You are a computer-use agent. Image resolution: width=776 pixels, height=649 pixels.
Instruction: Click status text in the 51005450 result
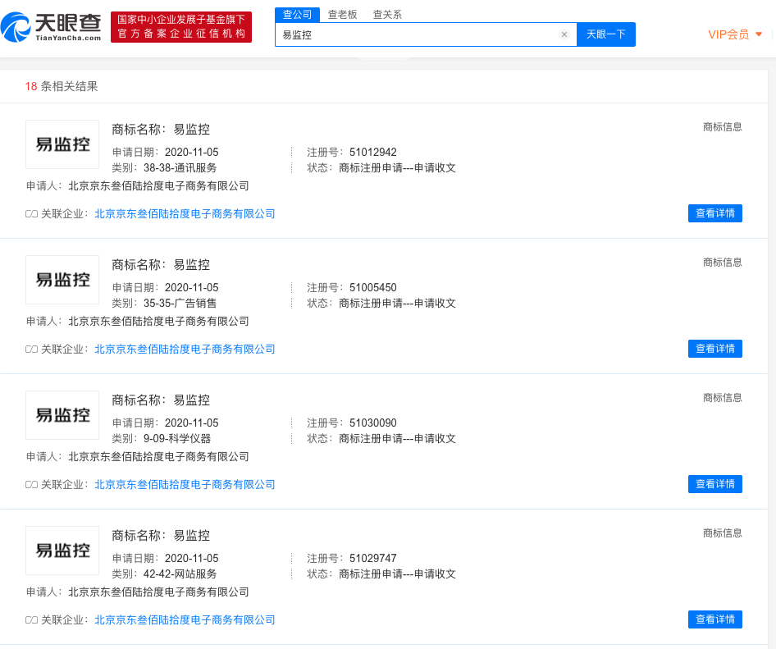(x=397, y=303)
